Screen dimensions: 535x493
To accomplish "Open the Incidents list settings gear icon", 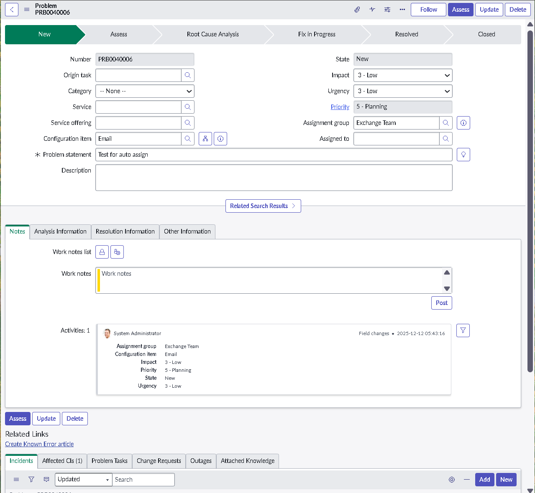I will coord(452,480).
